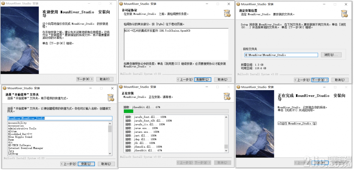This screenshot has height=170, width=354.
Task: Start installation with the 安装(I) button
Action: 86,164
